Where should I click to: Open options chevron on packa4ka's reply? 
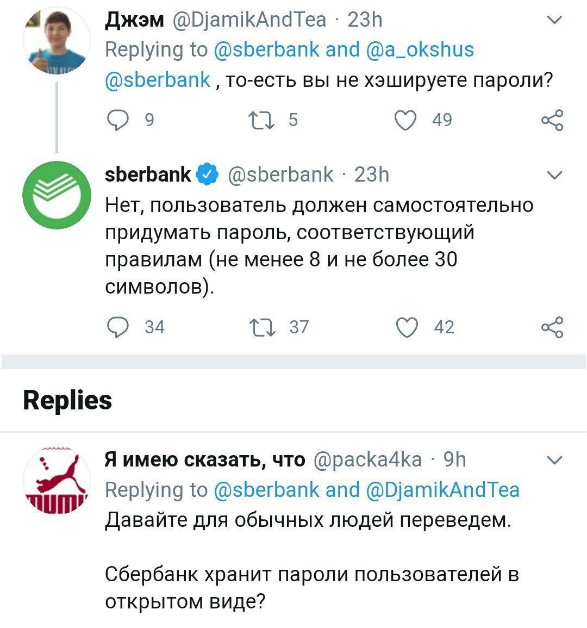(554, 461)
